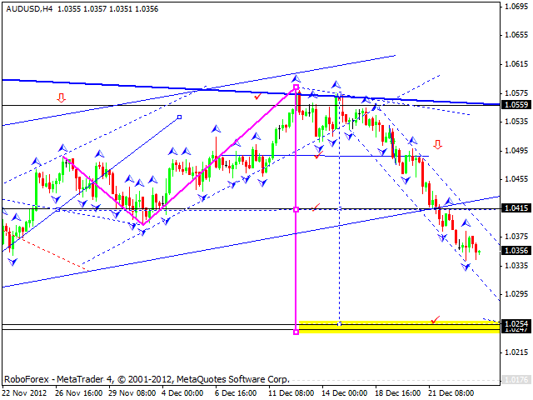
Task: Click the current price 1.0356 label
Action: click(516, 250)
